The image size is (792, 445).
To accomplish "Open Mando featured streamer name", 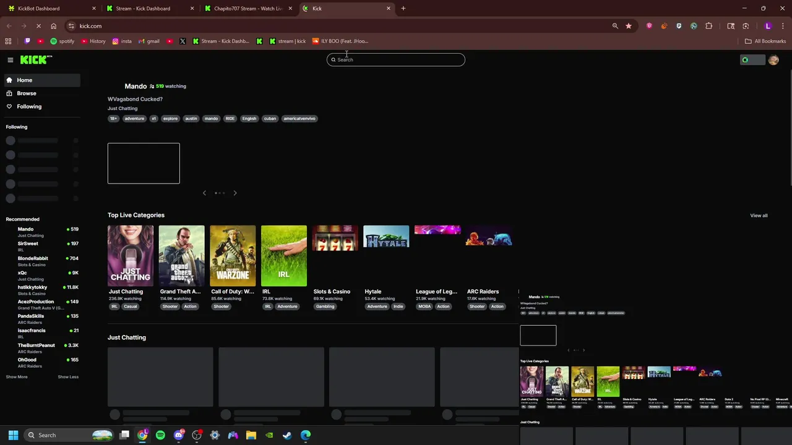I will point(136,86).
